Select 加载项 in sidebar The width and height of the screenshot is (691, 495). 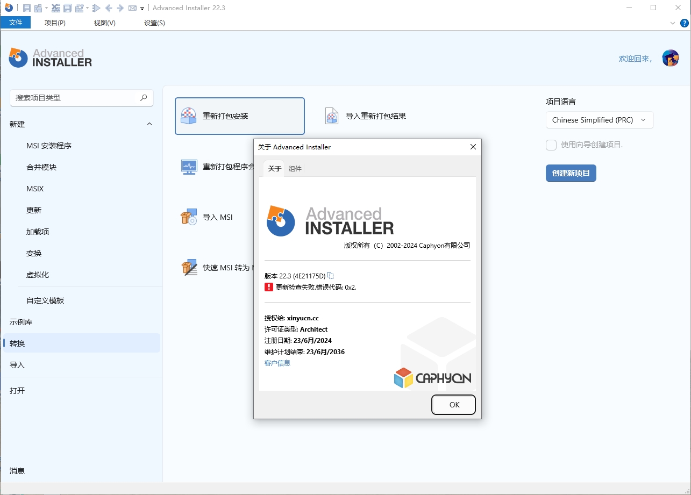38,232
